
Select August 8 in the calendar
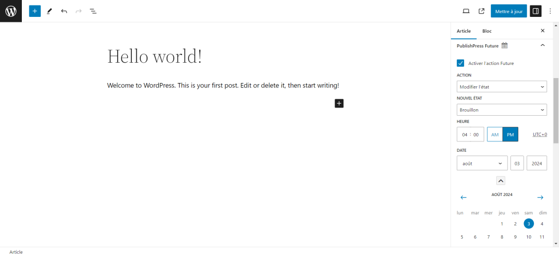502,237
